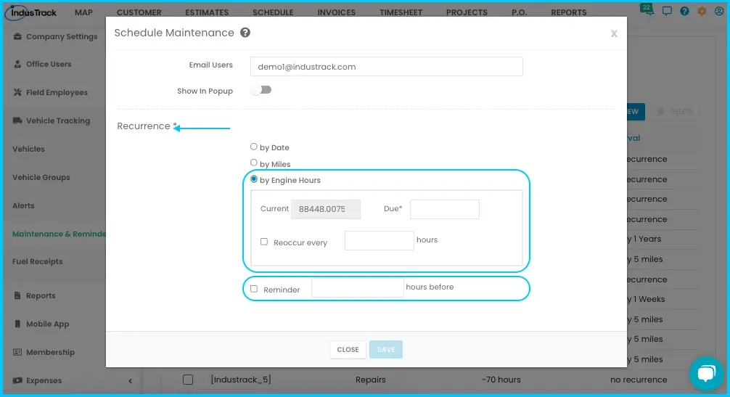Open the notifications icon with 22 badge
The width and height of the screenshot is (730, 397).
tap(647, 9)
